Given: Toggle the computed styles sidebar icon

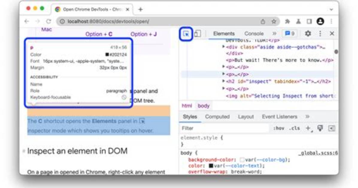Looking at the screenshot, I should [332, 128].
